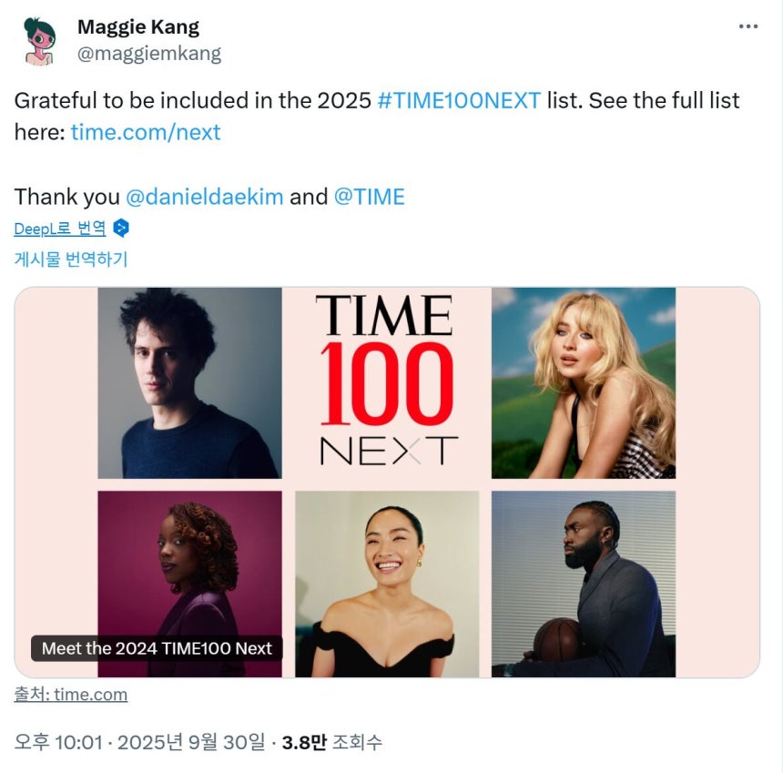The image size is (783, 773).
Task: Click the 'Meet the 2024 TIME100 Next' caption
Action: (x=157, y=648)
